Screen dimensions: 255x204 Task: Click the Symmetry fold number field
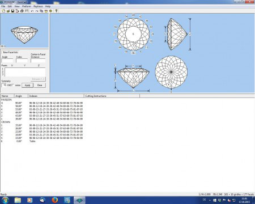pyautogui.click(x=4, y=85)
